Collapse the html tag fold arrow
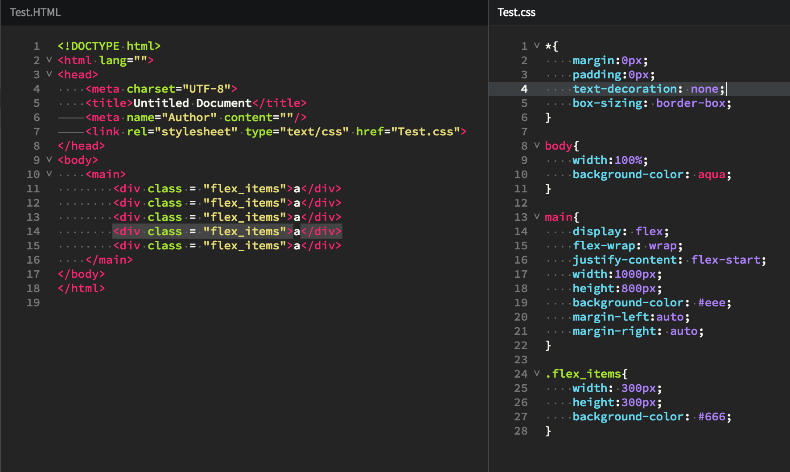The width and height of the screenshot is (790, 472). (x=49, y=60)
